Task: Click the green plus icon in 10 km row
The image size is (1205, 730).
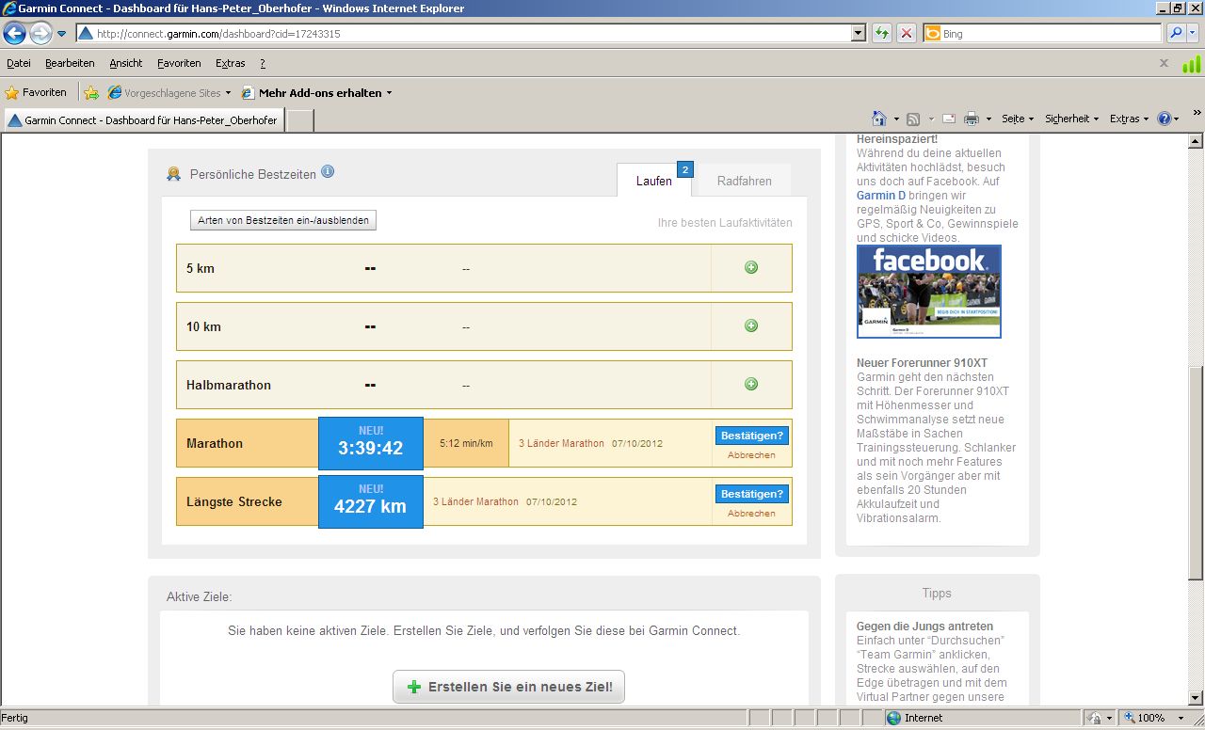Action: click(751, 325)
